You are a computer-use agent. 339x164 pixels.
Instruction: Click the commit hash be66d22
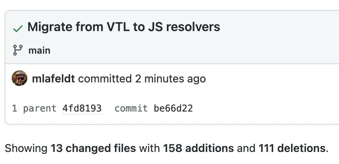click(173, 108)
